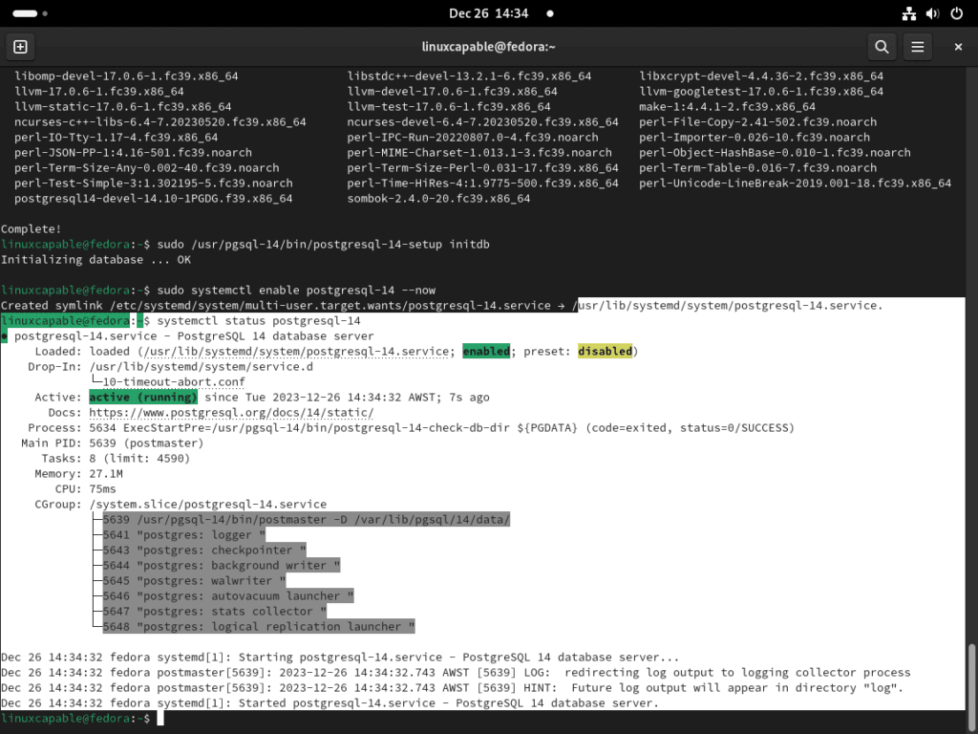Click the green enabled label

(x=485, y=351)
